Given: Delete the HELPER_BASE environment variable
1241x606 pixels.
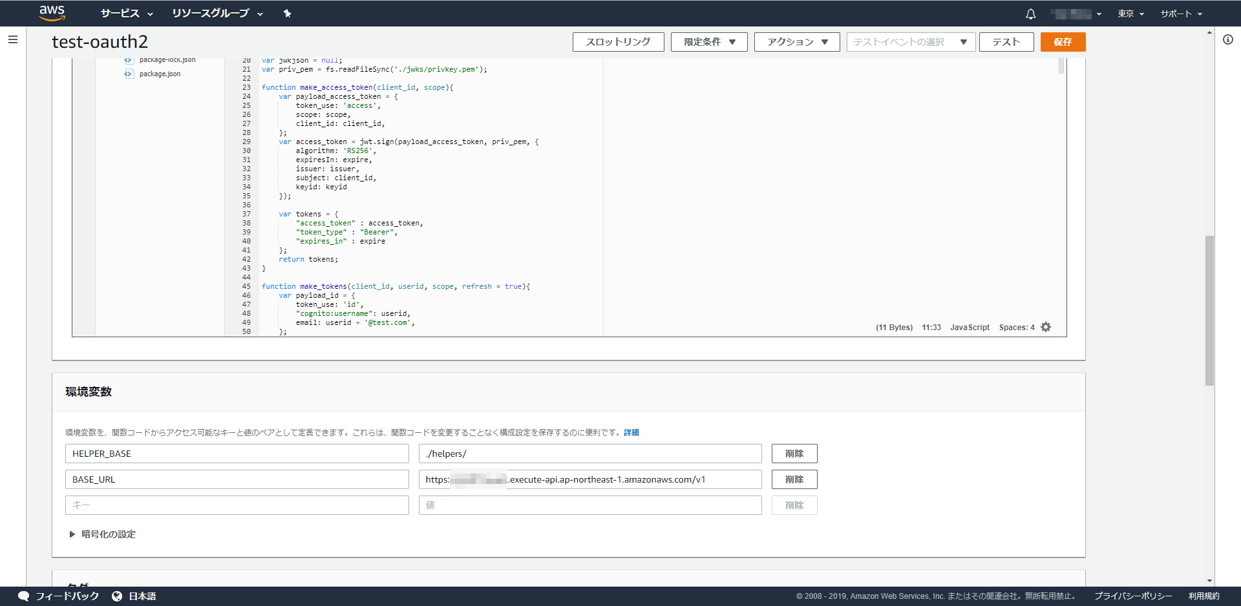Looking at the screenshot, I should (x=794, y=453).
